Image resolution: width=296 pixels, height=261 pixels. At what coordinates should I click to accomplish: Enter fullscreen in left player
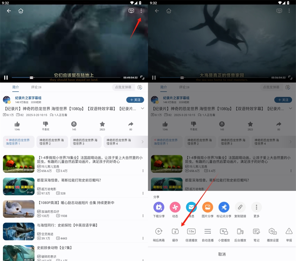(142, 78)
